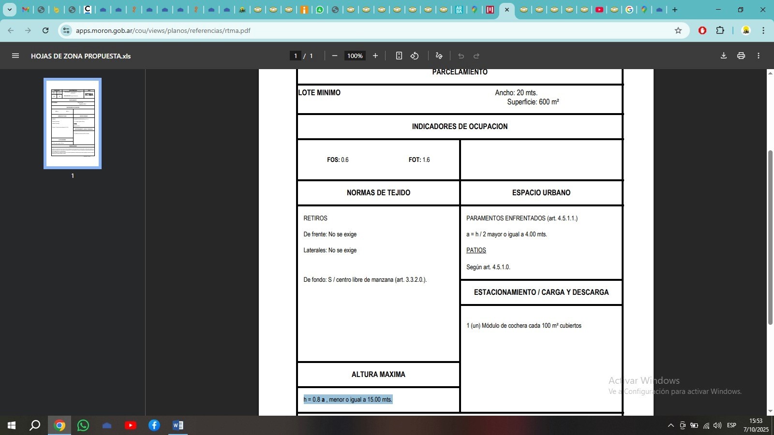Toggle the PDF sidebar menu button
Image resolution: width=774 pixels, height=435 pixels.
(x=15, y=56)
